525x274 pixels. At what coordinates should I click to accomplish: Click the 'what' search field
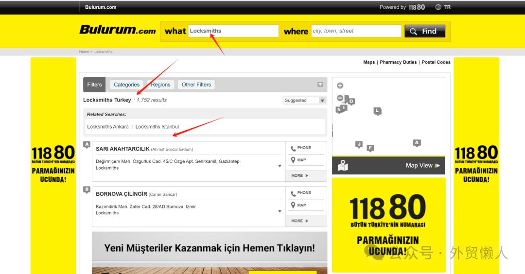[233, 31]
